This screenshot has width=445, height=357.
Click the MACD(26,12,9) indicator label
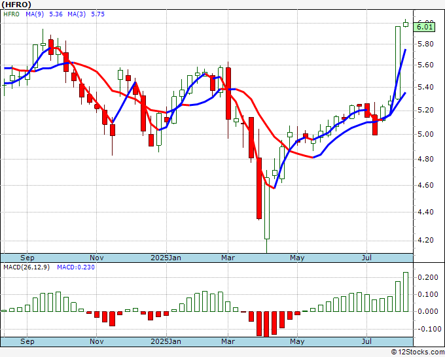point(26,267)
